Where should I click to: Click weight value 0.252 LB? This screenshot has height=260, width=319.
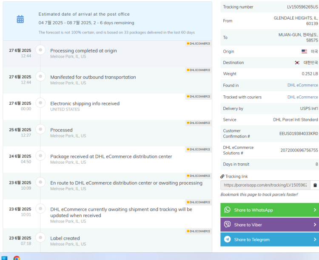pos(310,74)
